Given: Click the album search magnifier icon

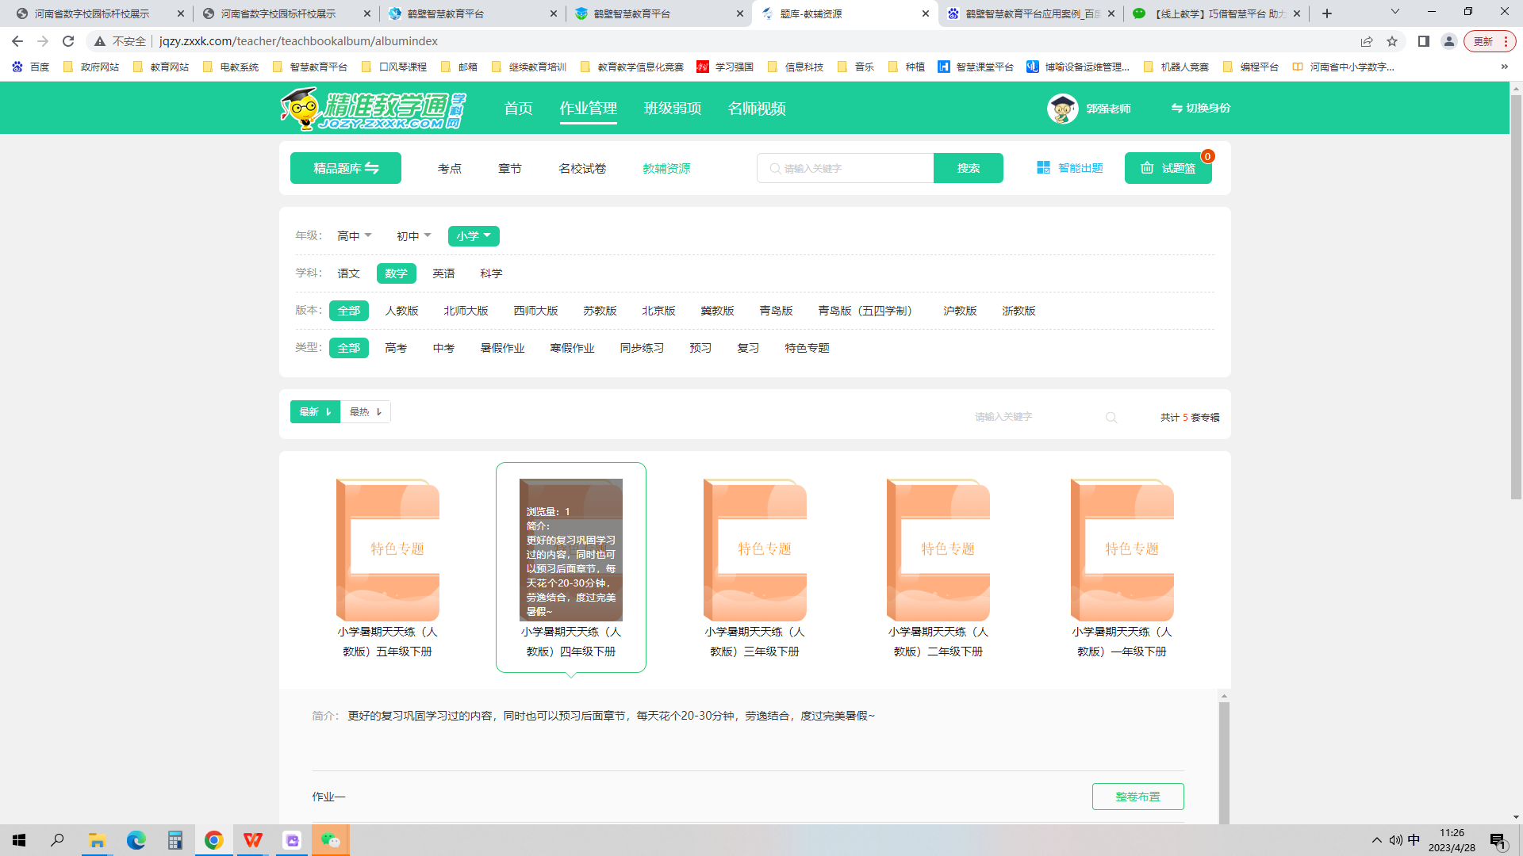Looking at the screenshot, I should 1111,418.
